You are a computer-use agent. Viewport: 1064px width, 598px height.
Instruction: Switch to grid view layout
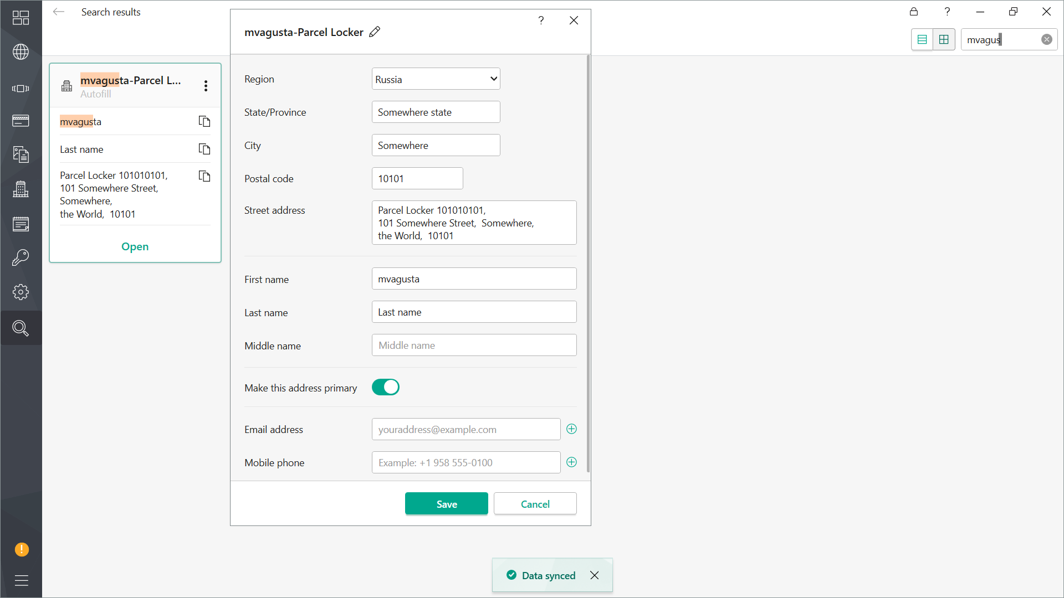(x=944, y=39)
